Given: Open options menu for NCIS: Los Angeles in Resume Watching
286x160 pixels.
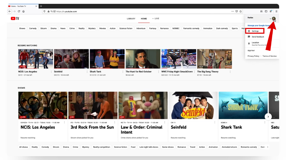Looking at the screenshot, I should [x=51, y=72].
